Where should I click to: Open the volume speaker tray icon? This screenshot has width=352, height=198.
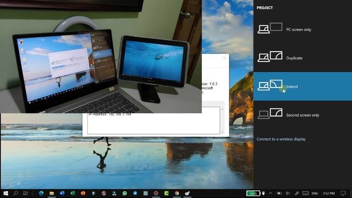pos(288,193)
